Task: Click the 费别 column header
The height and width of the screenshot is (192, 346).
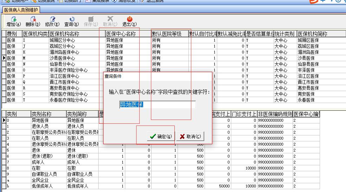Action: point(14,34)
